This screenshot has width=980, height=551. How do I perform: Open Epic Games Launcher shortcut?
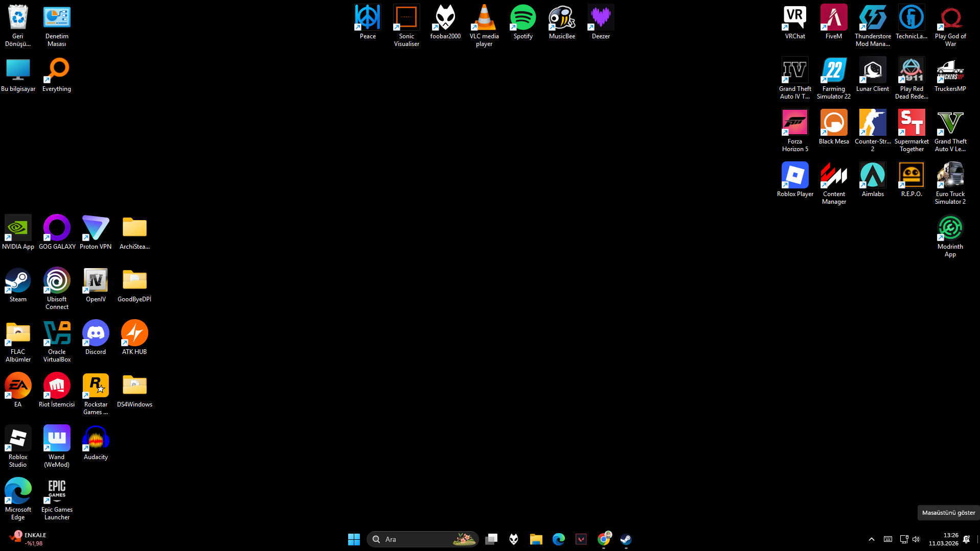[x=57, y=498]
